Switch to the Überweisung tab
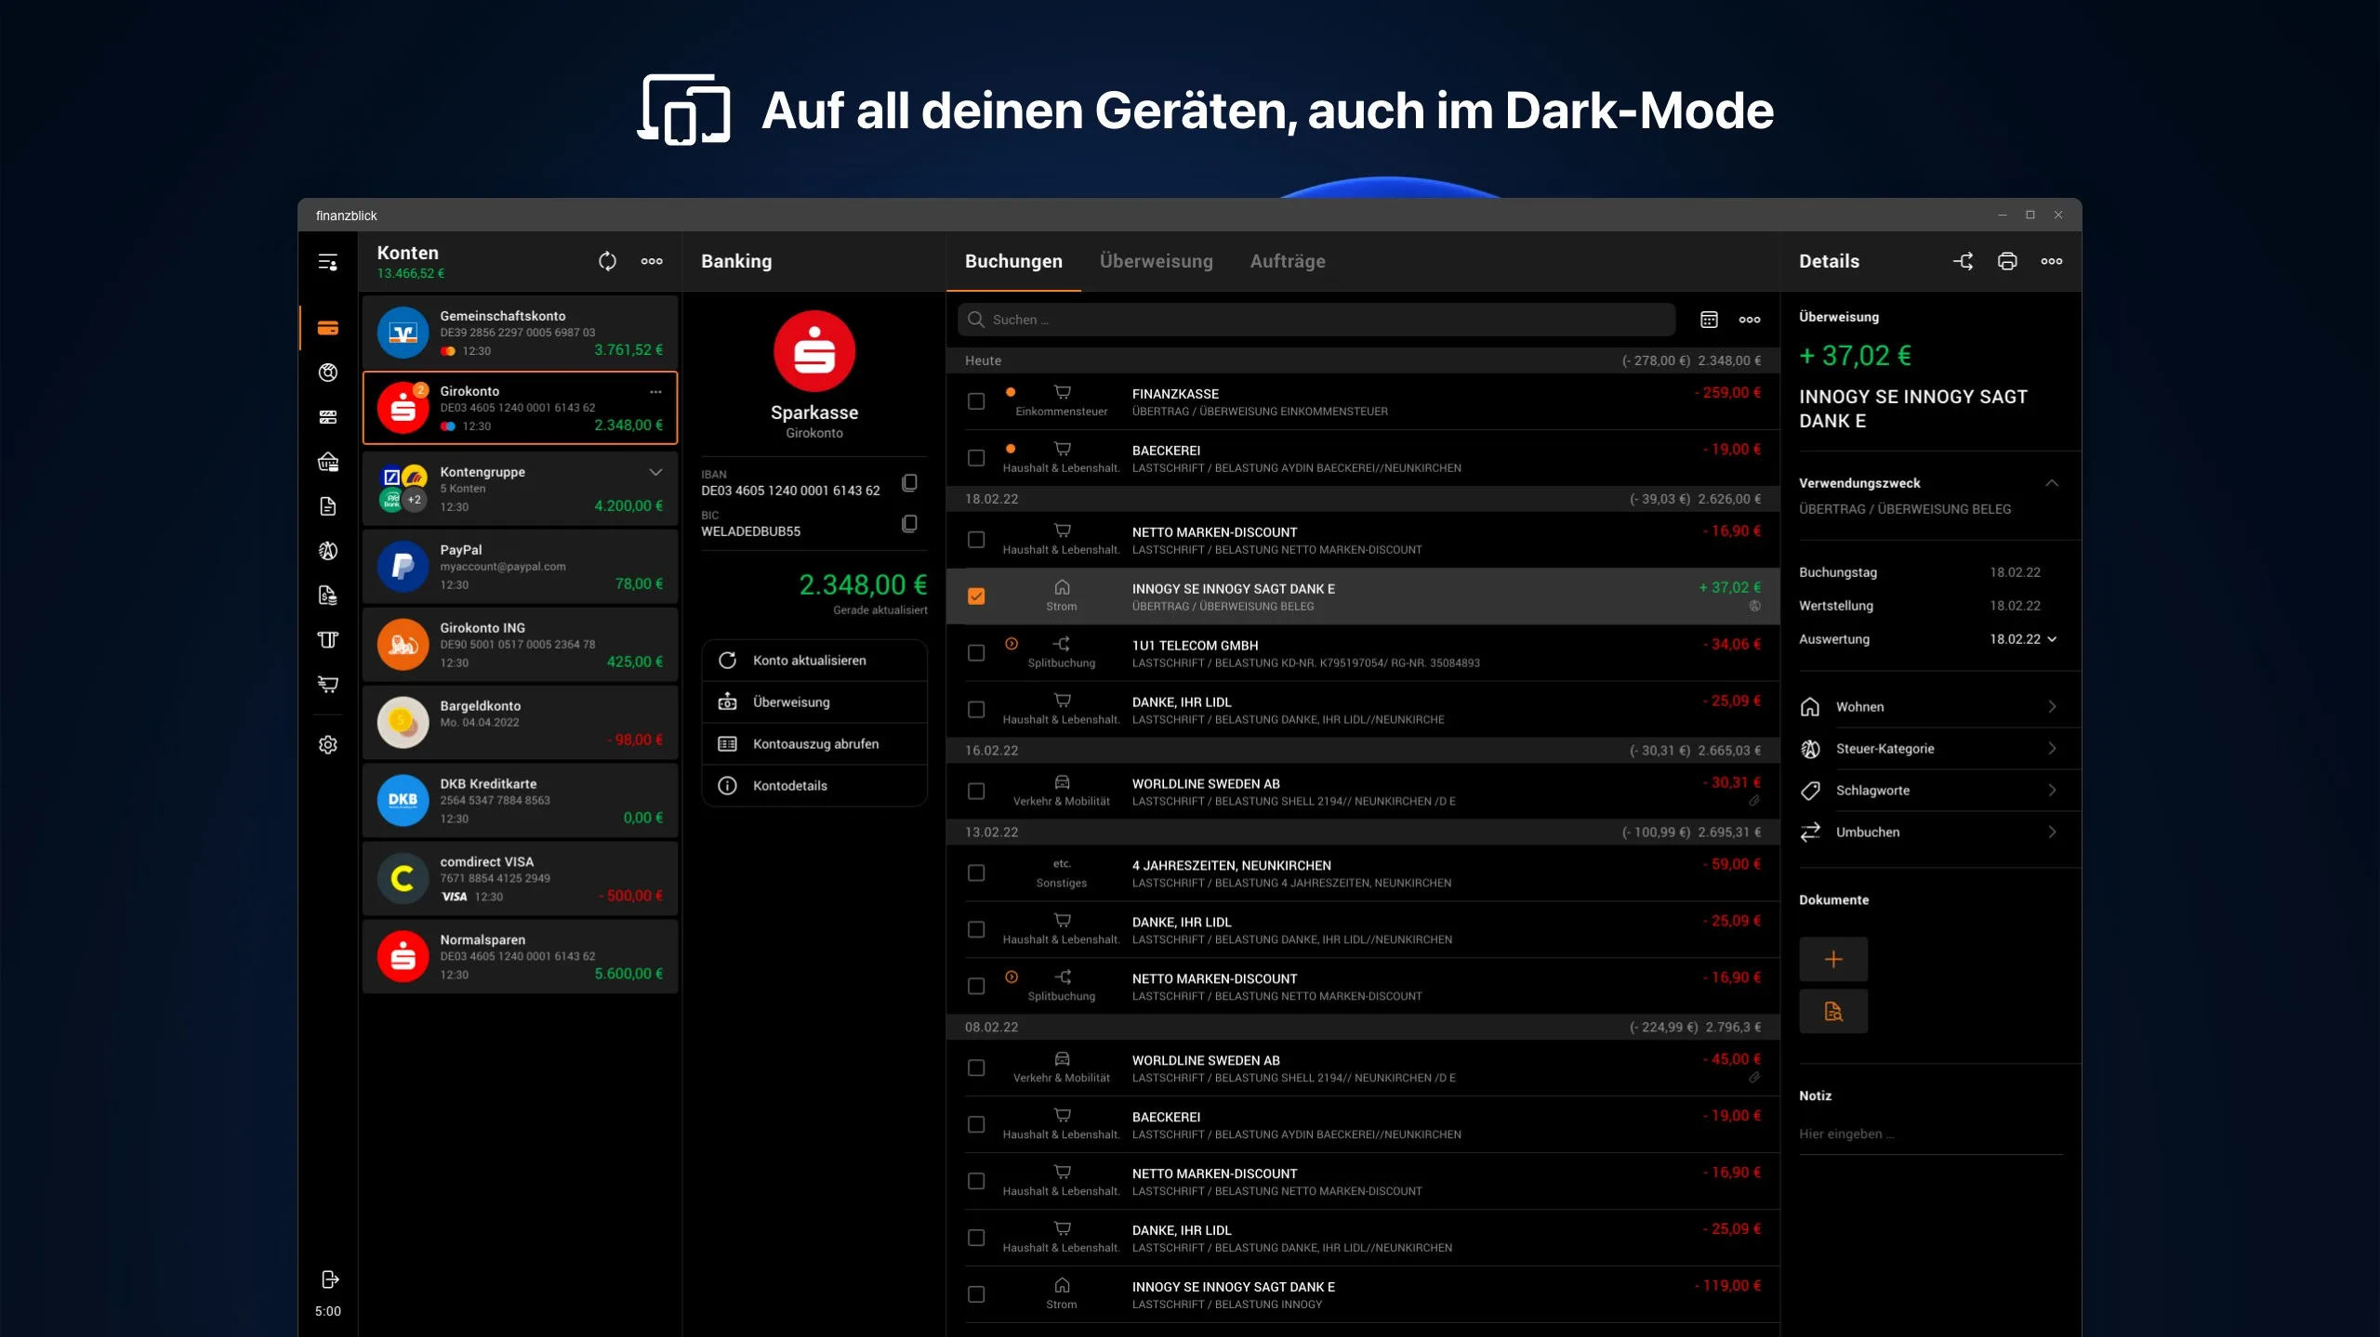 (x=1156, y=261)
